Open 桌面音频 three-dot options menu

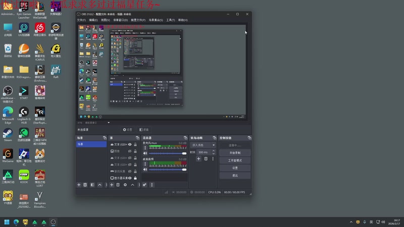tap(145, 164)
